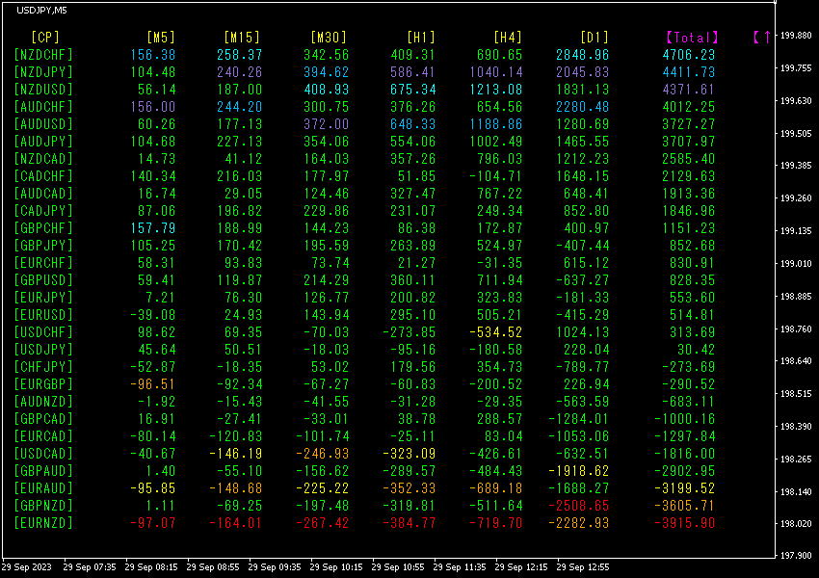Click NZDCHF total value 4706.23
The width and height of the screenshot is (819, 578).
point(688,55)
